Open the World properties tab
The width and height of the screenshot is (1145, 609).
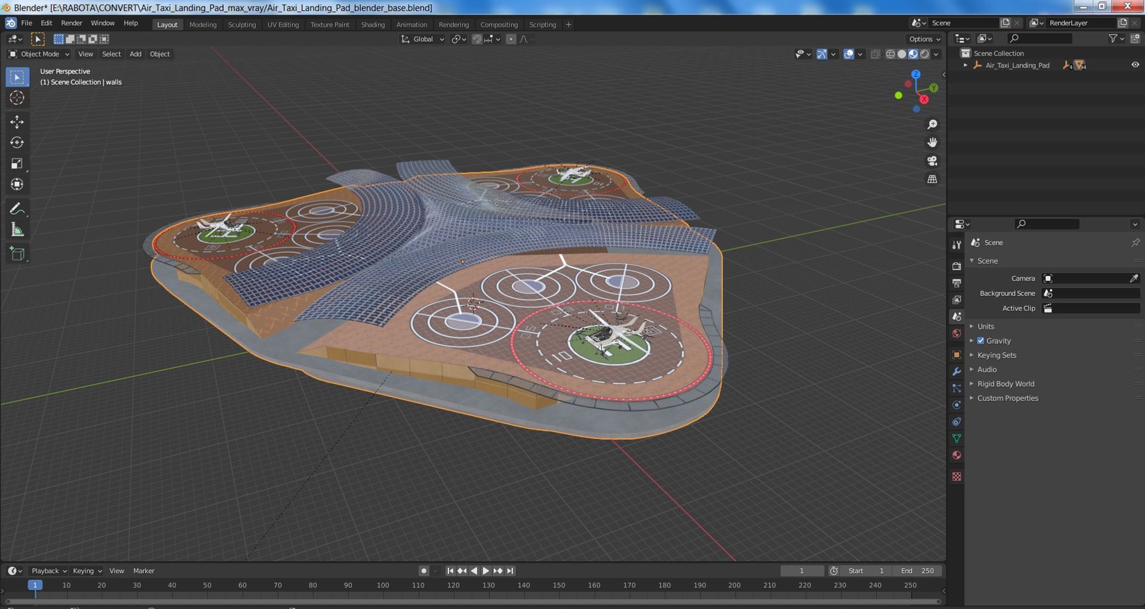957,333
